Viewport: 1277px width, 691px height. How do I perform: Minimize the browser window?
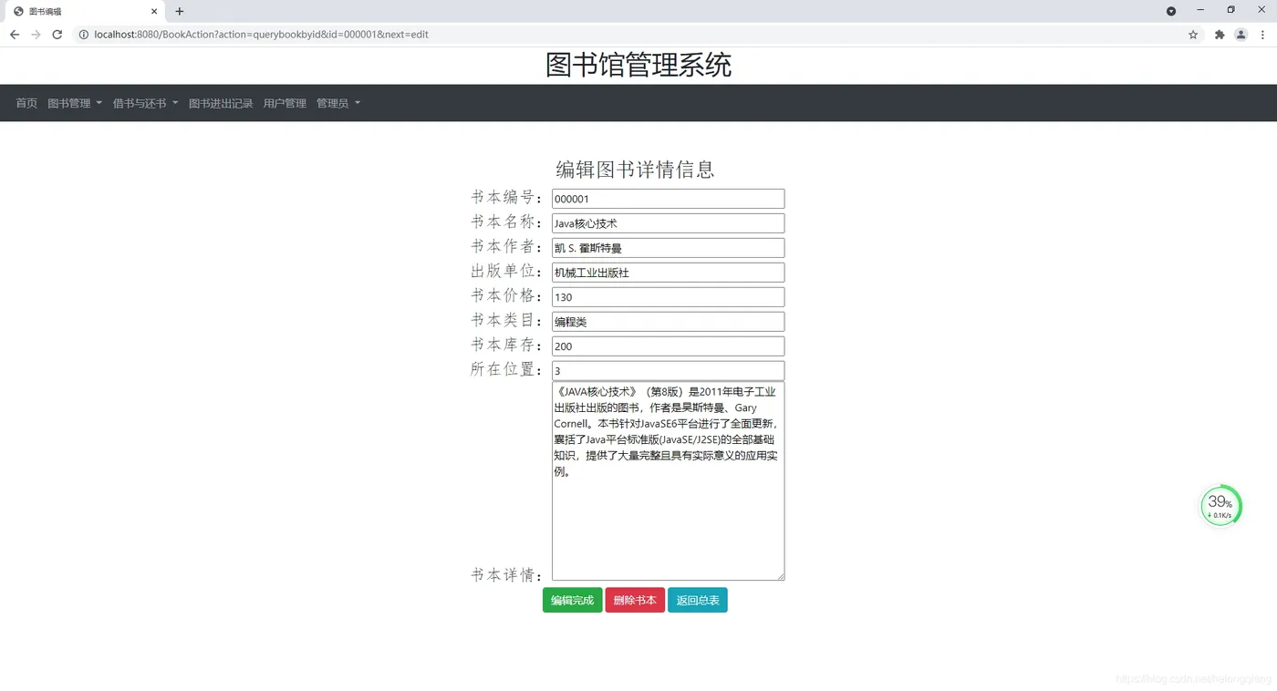(x=1200, y=10)
